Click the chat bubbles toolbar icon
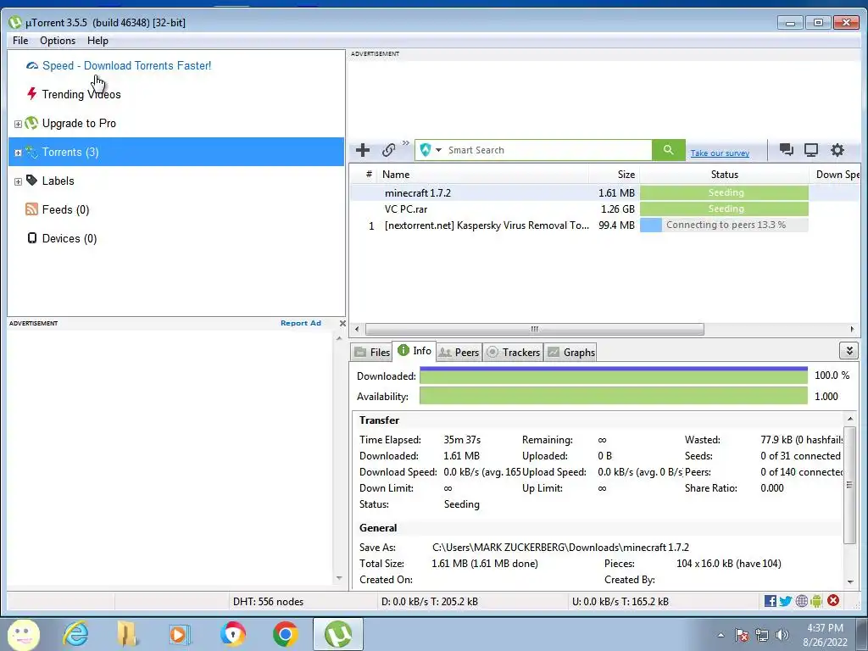Screen dimensions: 868x651 coord(786,149)
